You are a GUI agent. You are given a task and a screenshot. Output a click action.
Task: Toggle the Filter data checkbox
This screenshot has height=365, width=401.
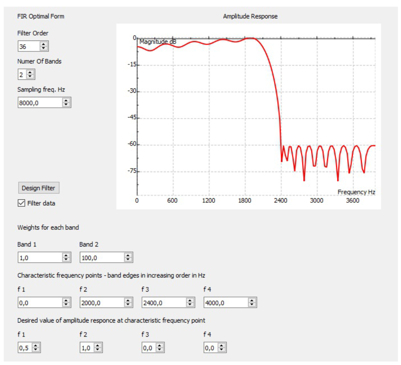[x=21, y=203]
